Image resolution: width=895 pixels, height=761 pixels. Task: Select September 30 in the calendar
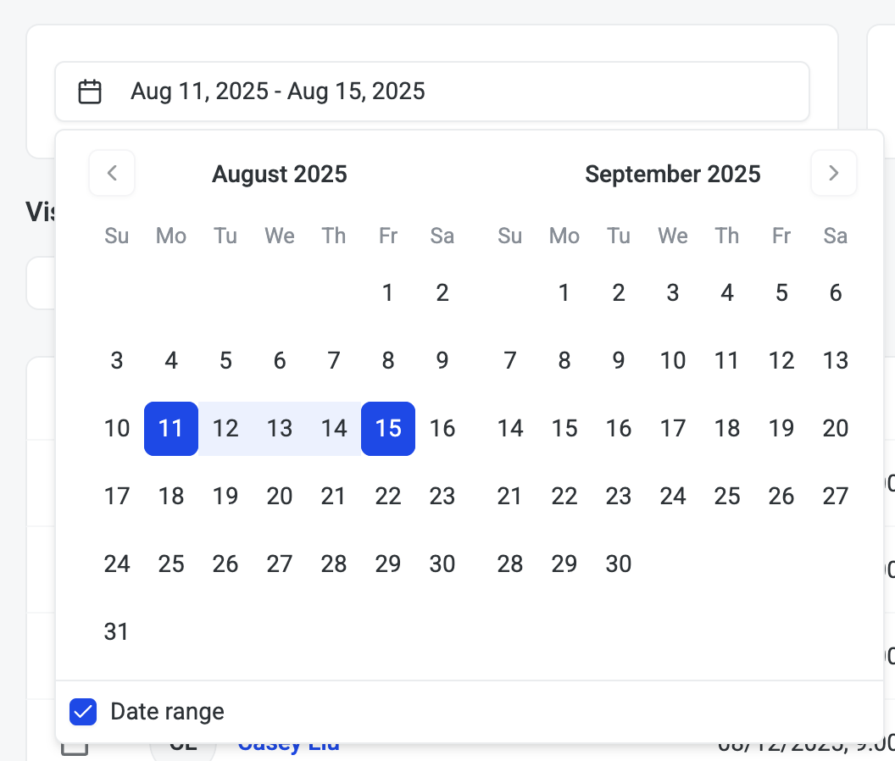(619, 564)
